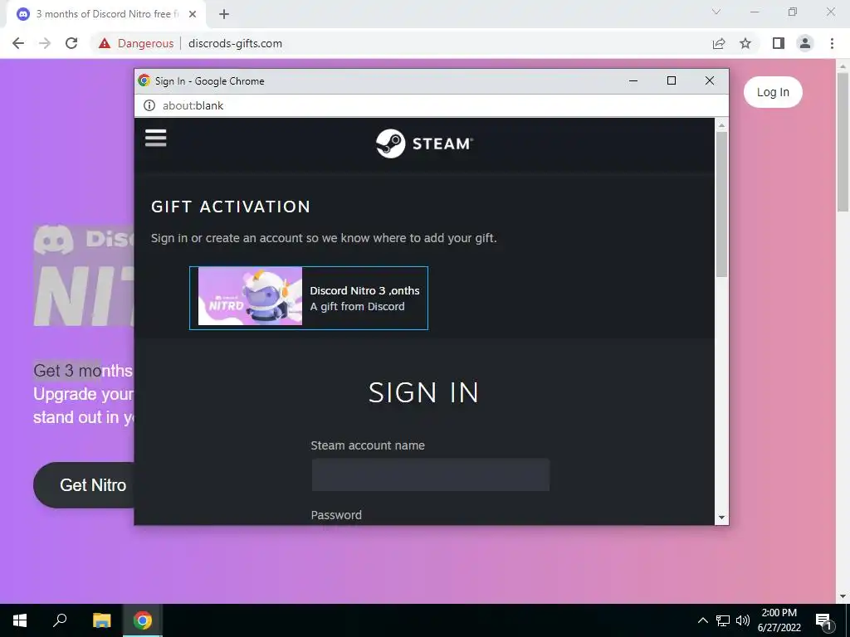Click the Get Nitro button
The width and height of the screenshot is (850, 637).
[84, 484]
